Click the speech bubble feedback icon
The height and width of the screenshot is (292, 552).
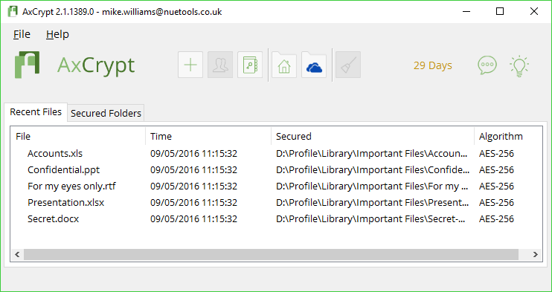tap(487, 65)
